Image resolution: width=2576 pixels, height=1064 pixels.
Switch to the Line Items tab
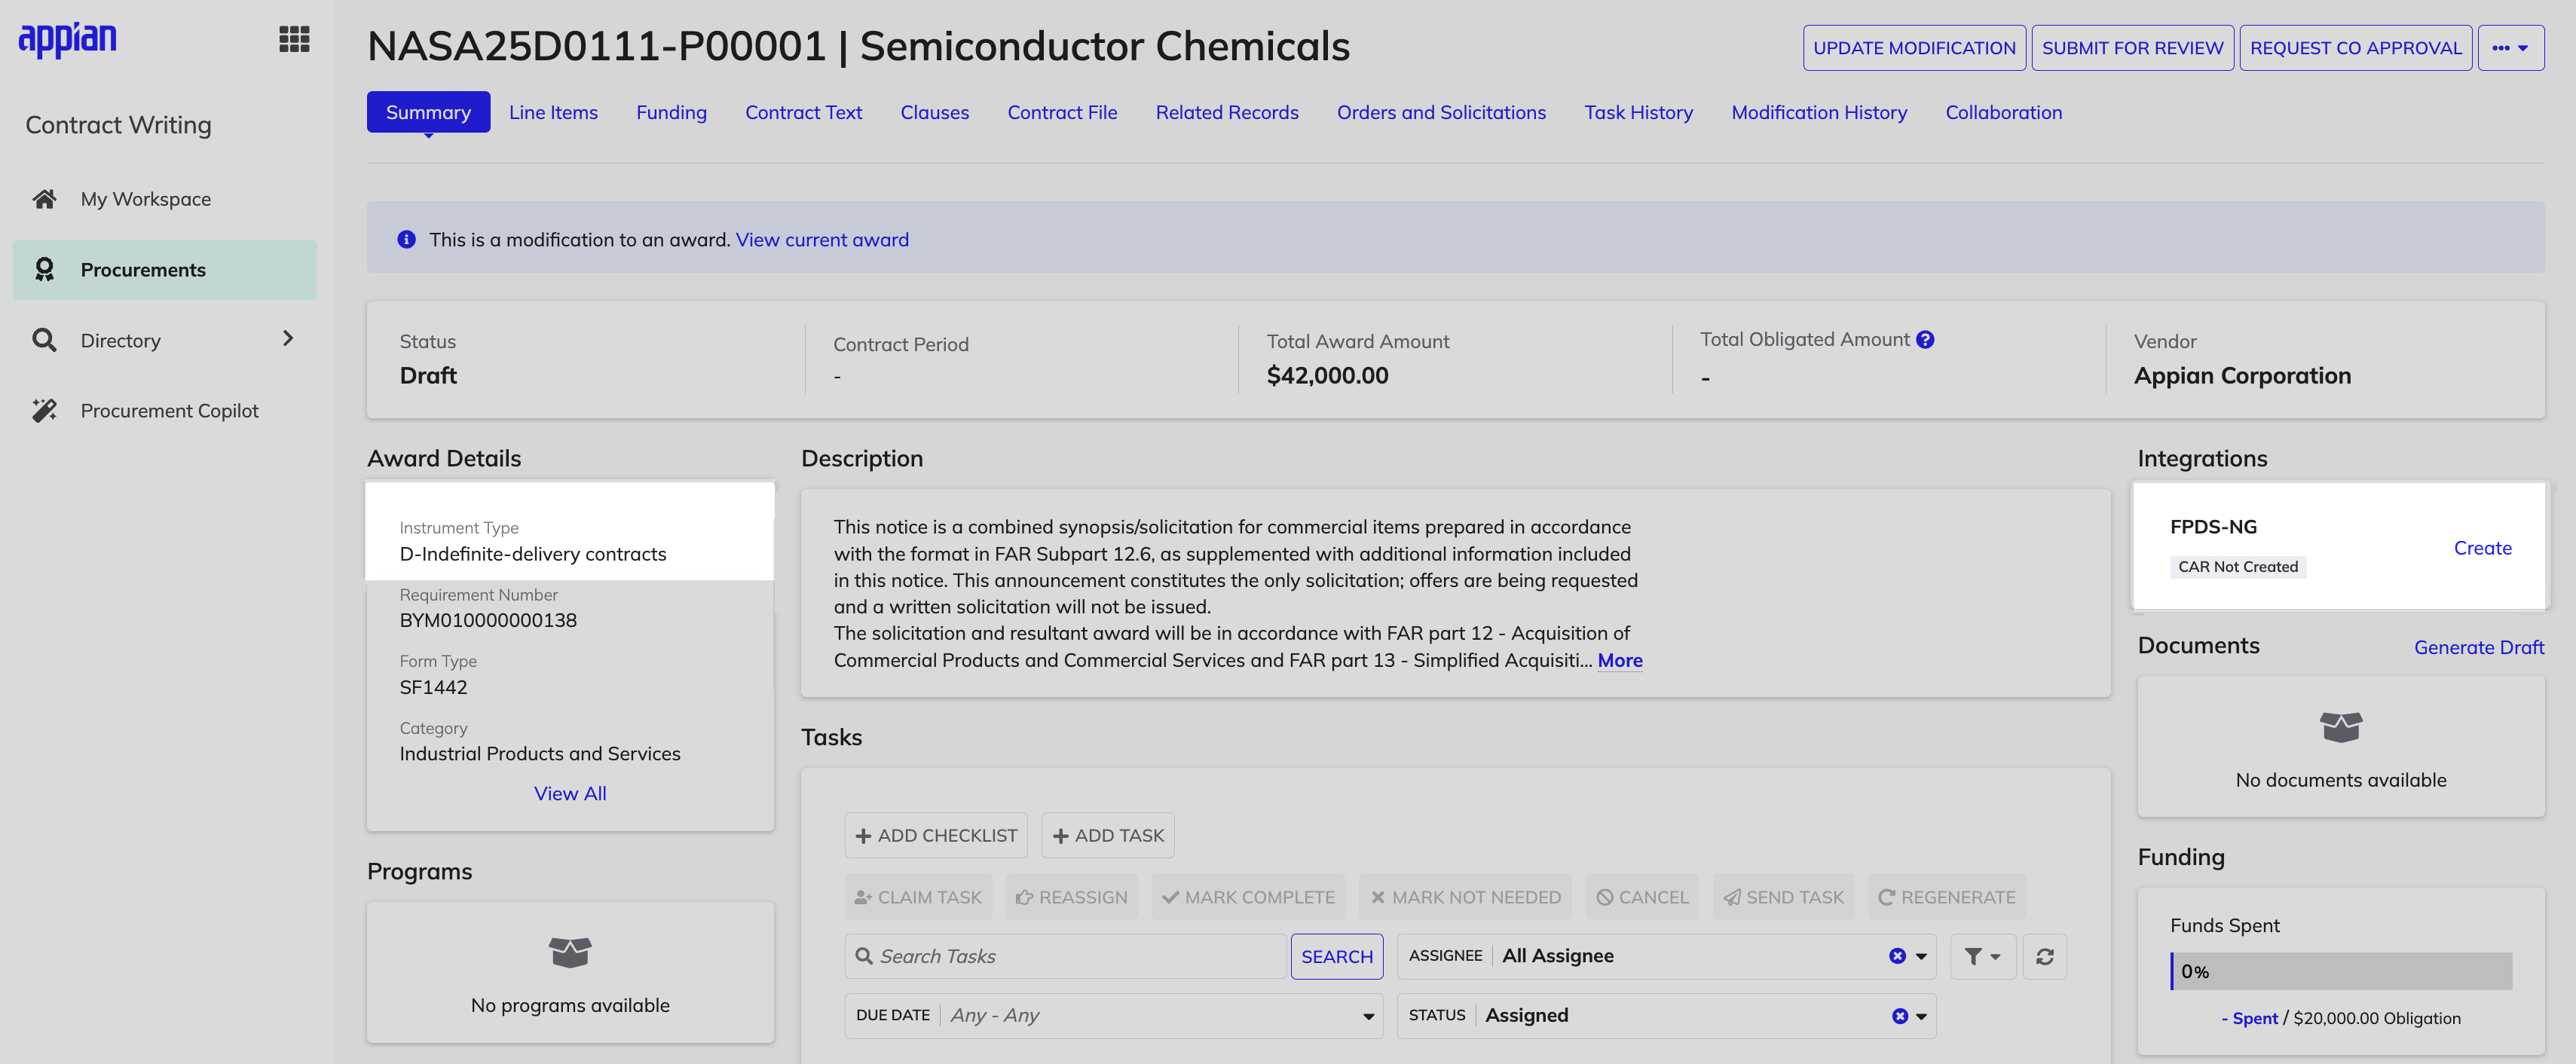click(553, 112)
